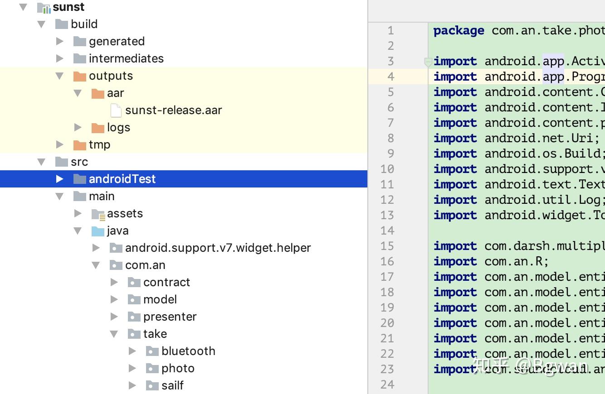Collapse the build folder
This screenshot has width=605, height=394.
point(42,24)
